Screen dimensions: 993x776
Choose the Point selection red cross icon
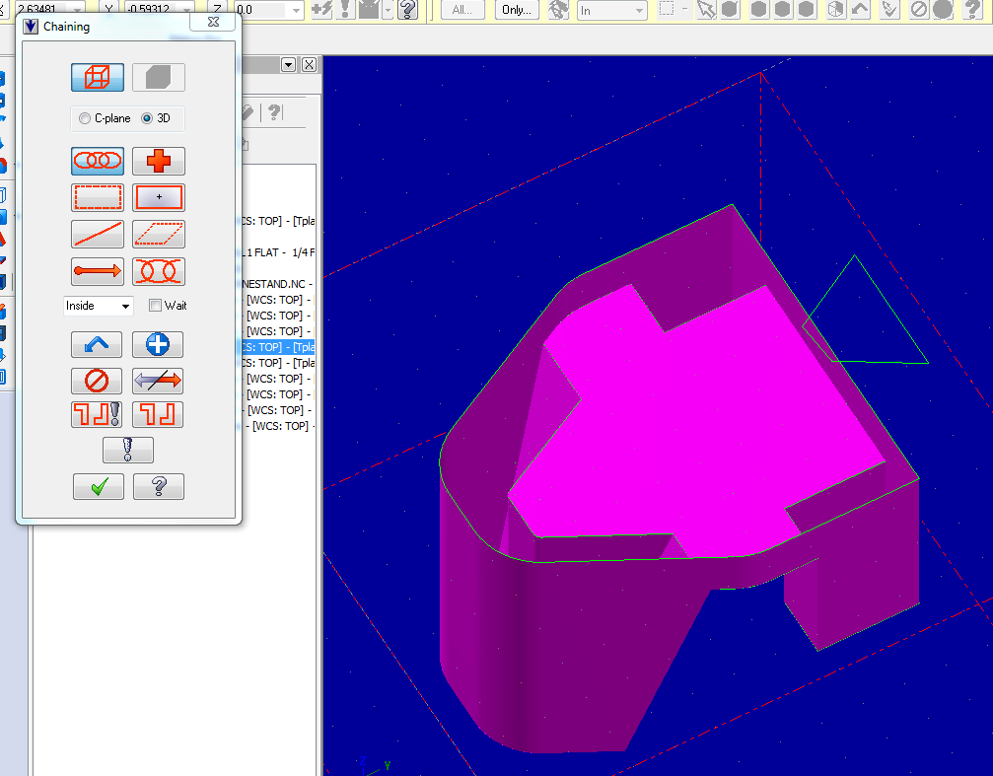click(158, 161)
